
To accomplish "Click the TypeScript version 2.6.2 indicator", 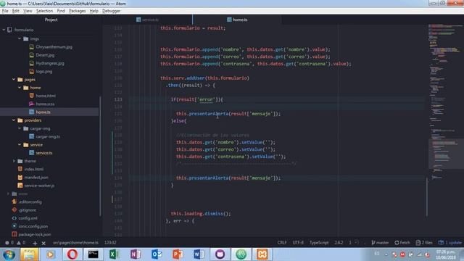I will [339, 243].
